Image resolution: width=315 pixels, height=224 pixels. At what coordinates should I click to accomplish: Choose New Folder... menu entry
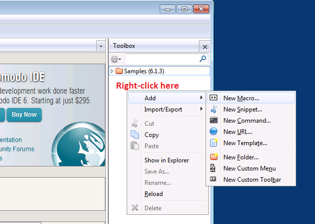(x=251, y=157)
